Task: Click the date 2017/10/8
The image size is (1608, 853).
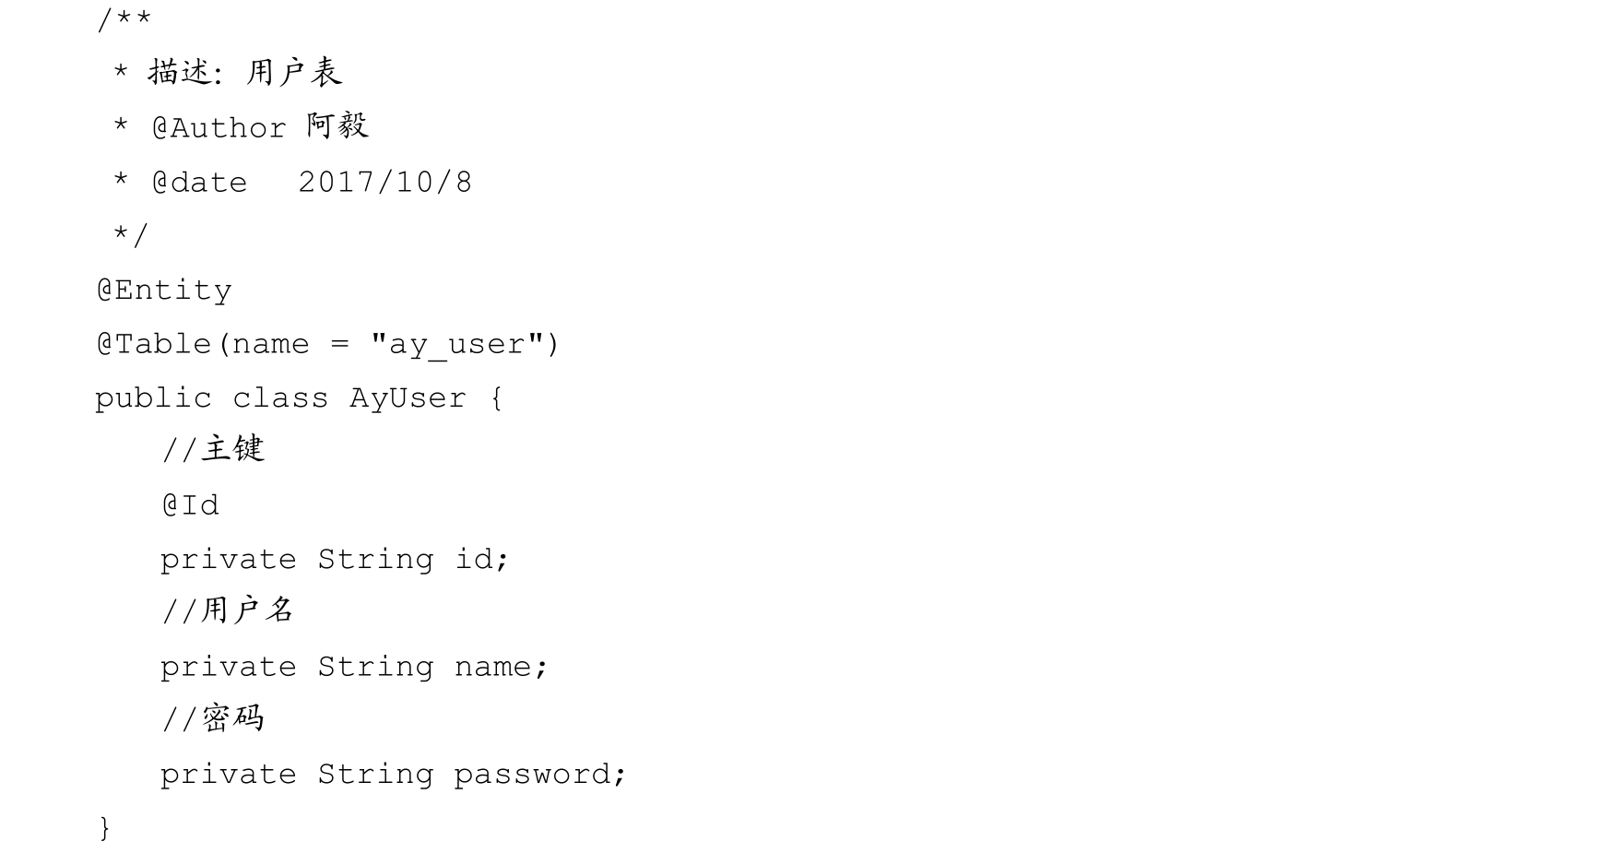Action: point(384,183)
